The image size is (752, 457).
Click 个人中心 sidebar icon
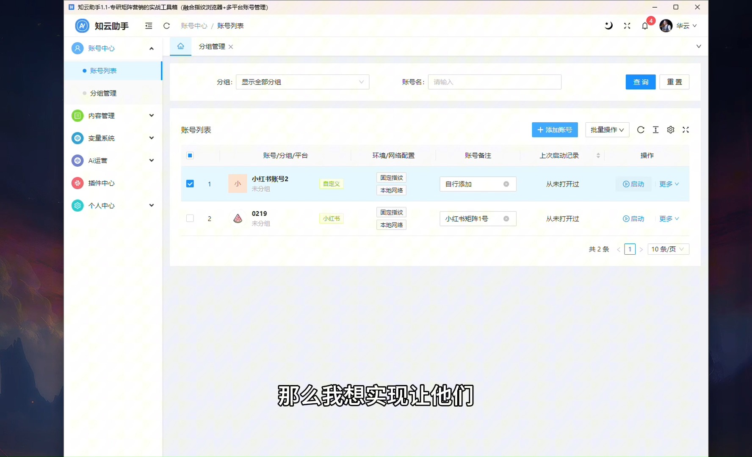coord(77,206)
